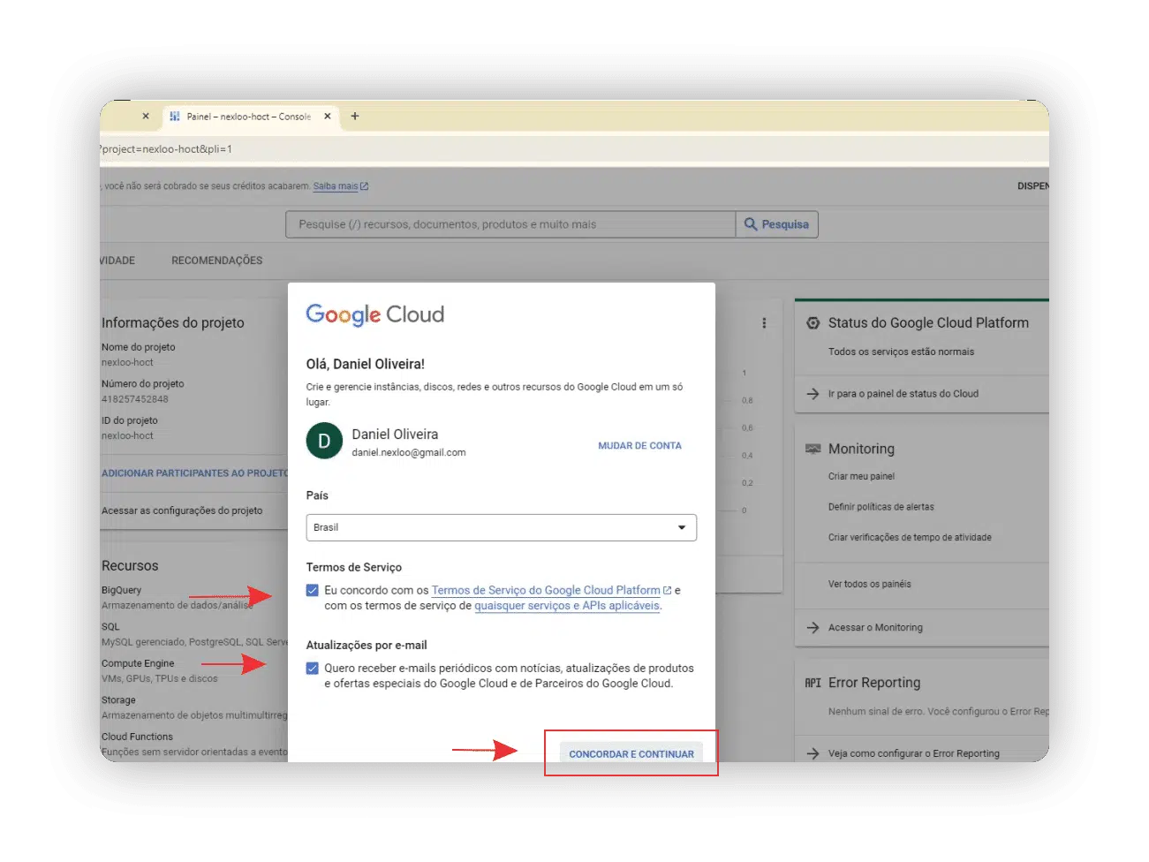
Task: Open the Saiba mais link in the banner
Action: [x=336, y=186]
